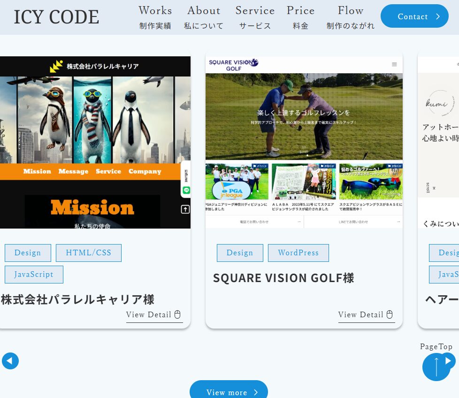459x398 pixels.
Task: Open the Service サービス menu item
Action: pos(255,17)
